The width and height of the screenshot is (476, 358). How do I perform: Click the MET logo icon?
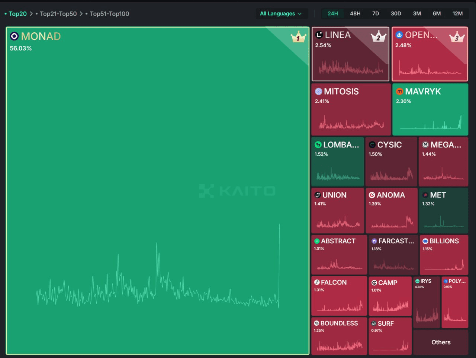tap(425, 195)
